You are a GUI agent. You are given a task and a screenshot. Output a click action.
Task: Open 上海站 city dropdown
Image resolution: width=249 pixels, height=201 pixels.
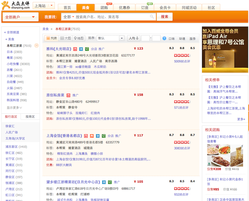point(44,6)
